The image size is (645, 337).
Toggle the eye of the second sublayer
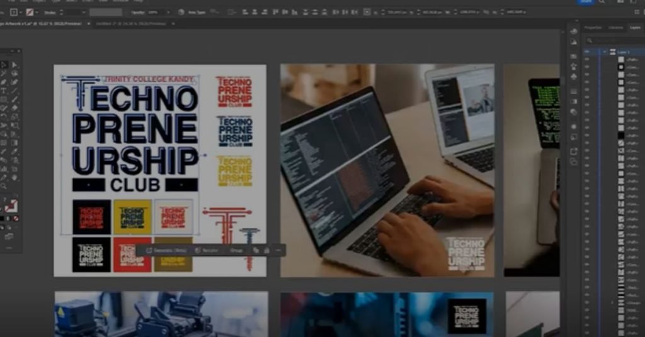click(x=587, y=67)
